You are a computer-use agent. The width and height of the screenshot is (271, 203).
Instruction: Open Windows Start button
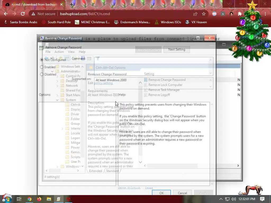coord(7,199)
